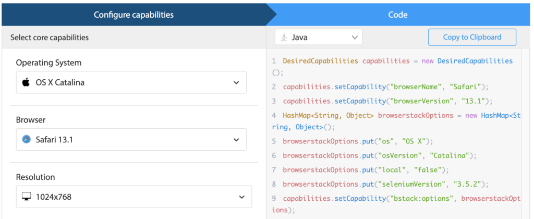534x219 pixels.
Task: Click the chevron arrow of the Java selector
Action: coord(355,37)
